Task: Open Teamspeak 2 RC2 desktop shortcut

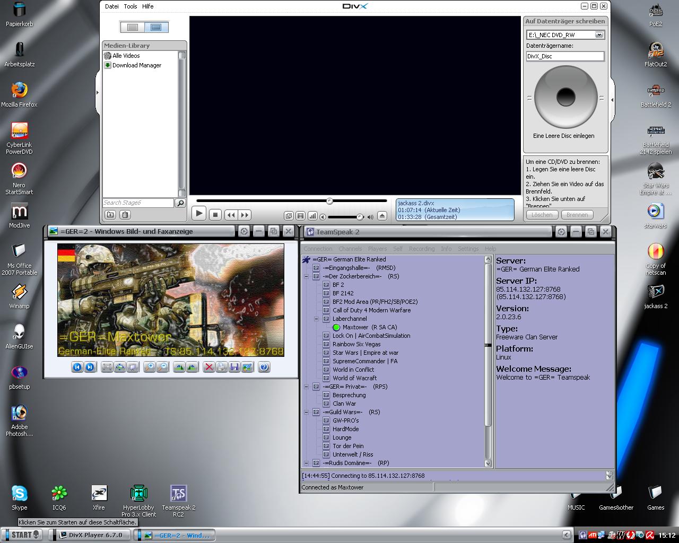Action: pos(178,501)
